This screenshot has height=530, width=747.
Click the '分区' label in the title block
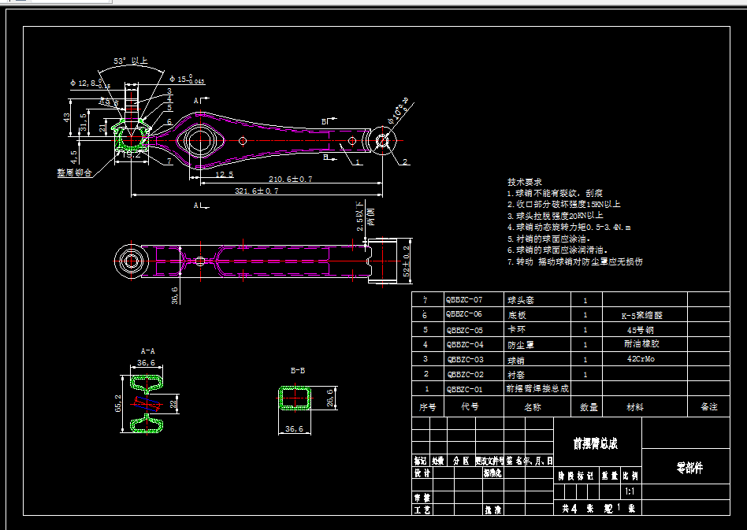[x=461, y=461]
